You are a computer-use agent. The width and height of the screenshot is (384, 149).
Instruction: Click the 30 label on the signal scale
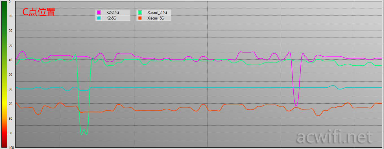click(x=10, y=45)
